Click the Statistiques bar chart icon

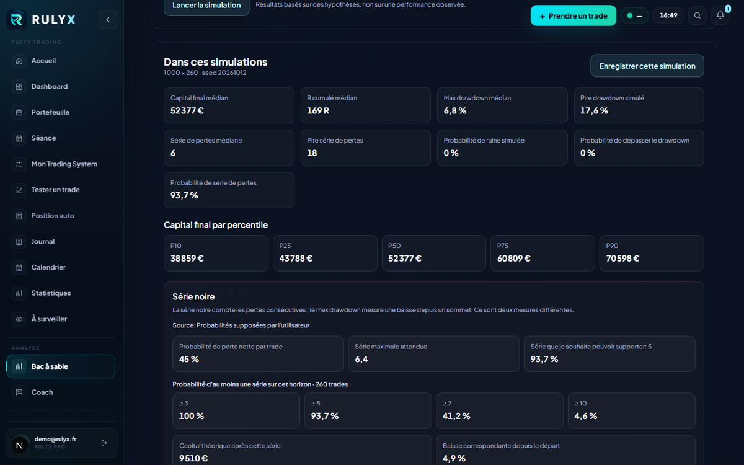pos(19,293)
